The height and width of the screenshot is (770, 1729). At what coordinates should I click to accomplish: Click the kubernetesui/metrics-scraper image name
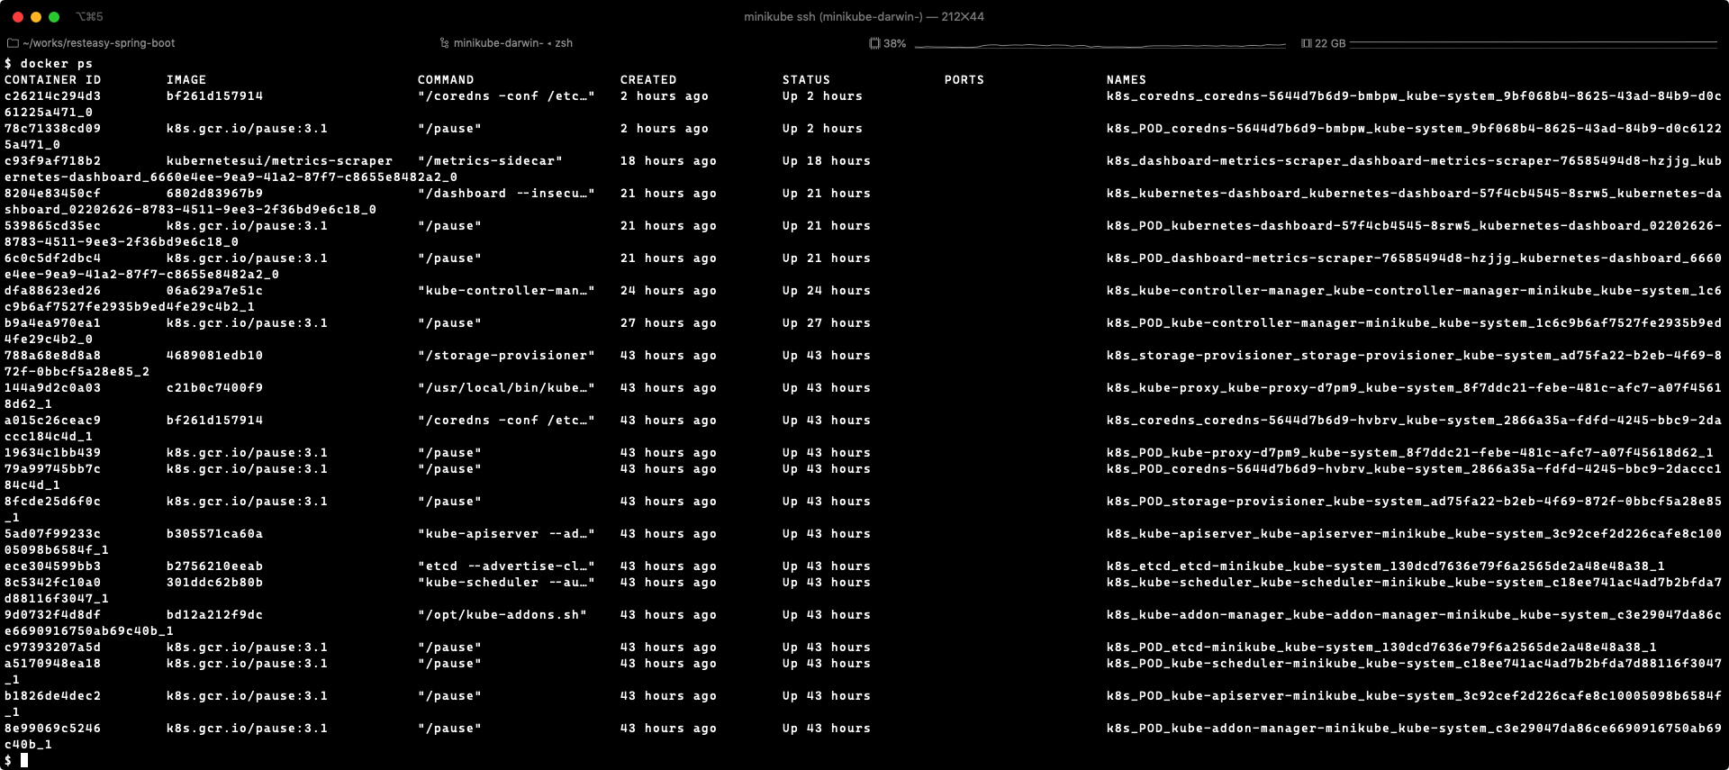coord(280,161)
